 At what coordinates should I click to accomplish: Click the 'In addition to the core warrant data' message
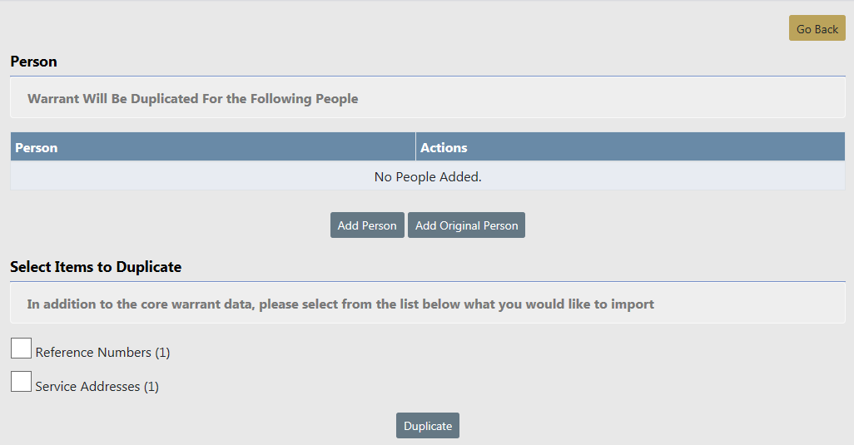340,304
